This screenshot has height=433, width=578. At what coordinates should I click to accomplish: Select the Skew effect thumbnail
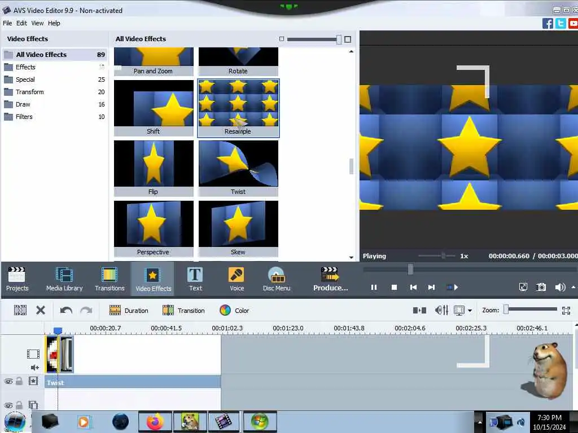(239, 228)
